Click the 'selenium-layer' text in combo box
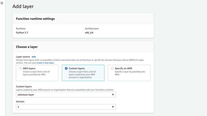 [x=26, y=95]
